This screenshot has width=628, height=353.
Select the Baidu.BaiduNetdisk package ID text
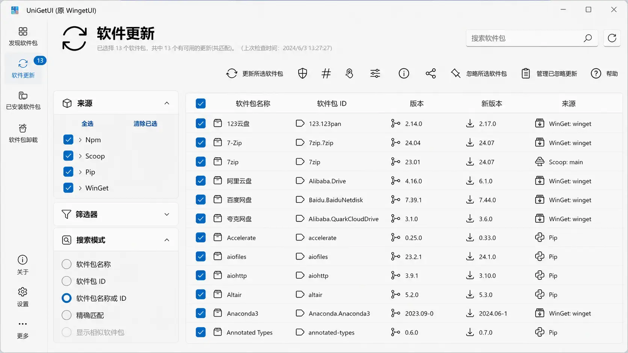tap(336, 200)
